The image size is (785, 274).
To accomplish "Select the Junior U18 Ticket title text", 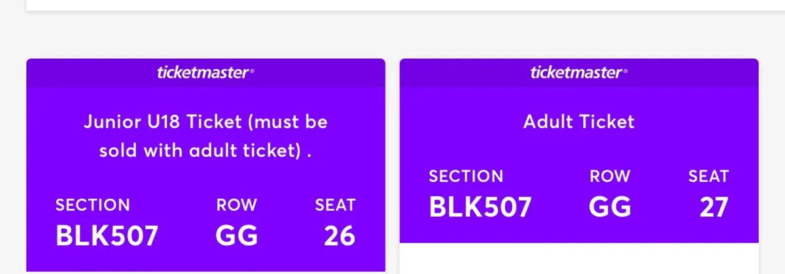I will [x=205, y=136].
